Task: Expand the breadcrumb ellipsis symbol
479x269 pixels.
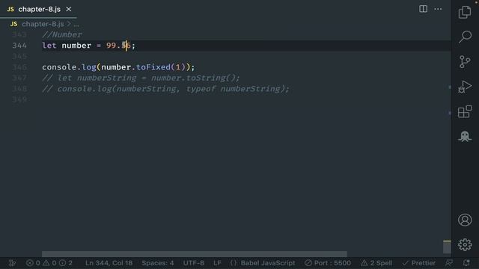Action: pos(76,24)
